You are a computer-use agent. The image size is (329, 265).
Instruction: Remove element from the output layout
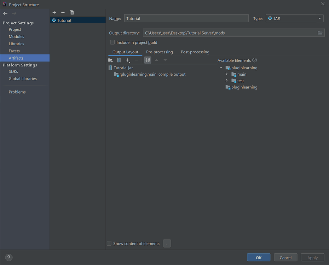pos(137,60)
